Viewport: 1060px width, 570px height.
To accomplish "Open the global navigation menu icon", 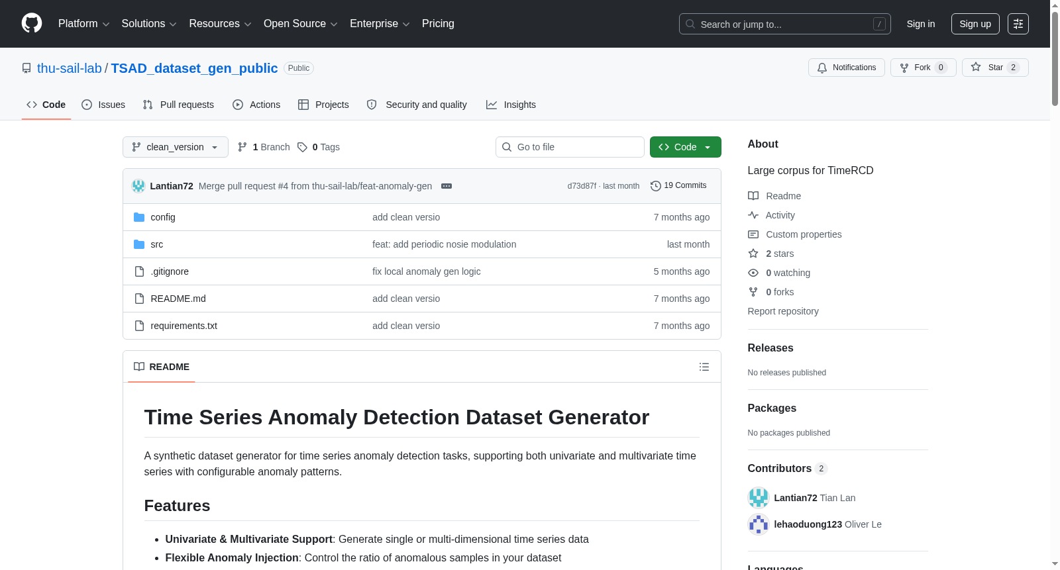I will (x=1018, y=24).
